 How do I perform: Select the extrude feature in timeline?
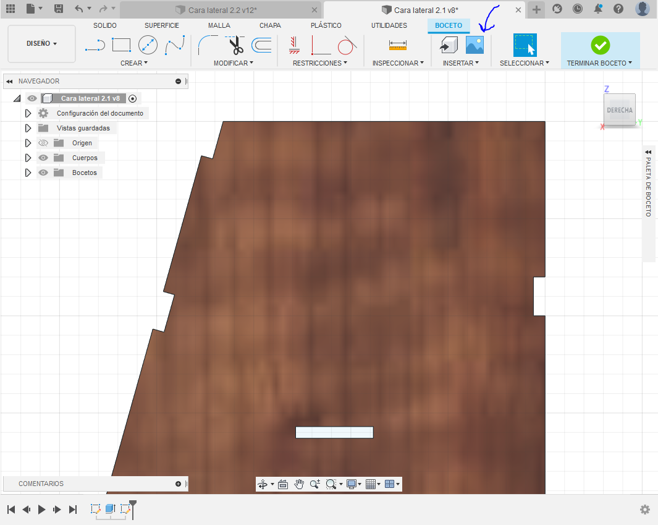111,509
